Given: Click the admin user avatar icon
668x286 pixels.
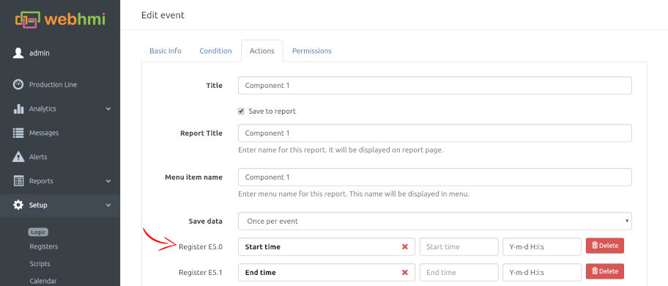Looking at the screenshot, I should 18,54.
